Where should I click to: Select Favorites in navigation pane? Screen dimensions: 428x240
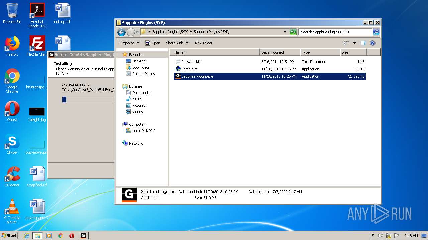click(x=136, y=55)
